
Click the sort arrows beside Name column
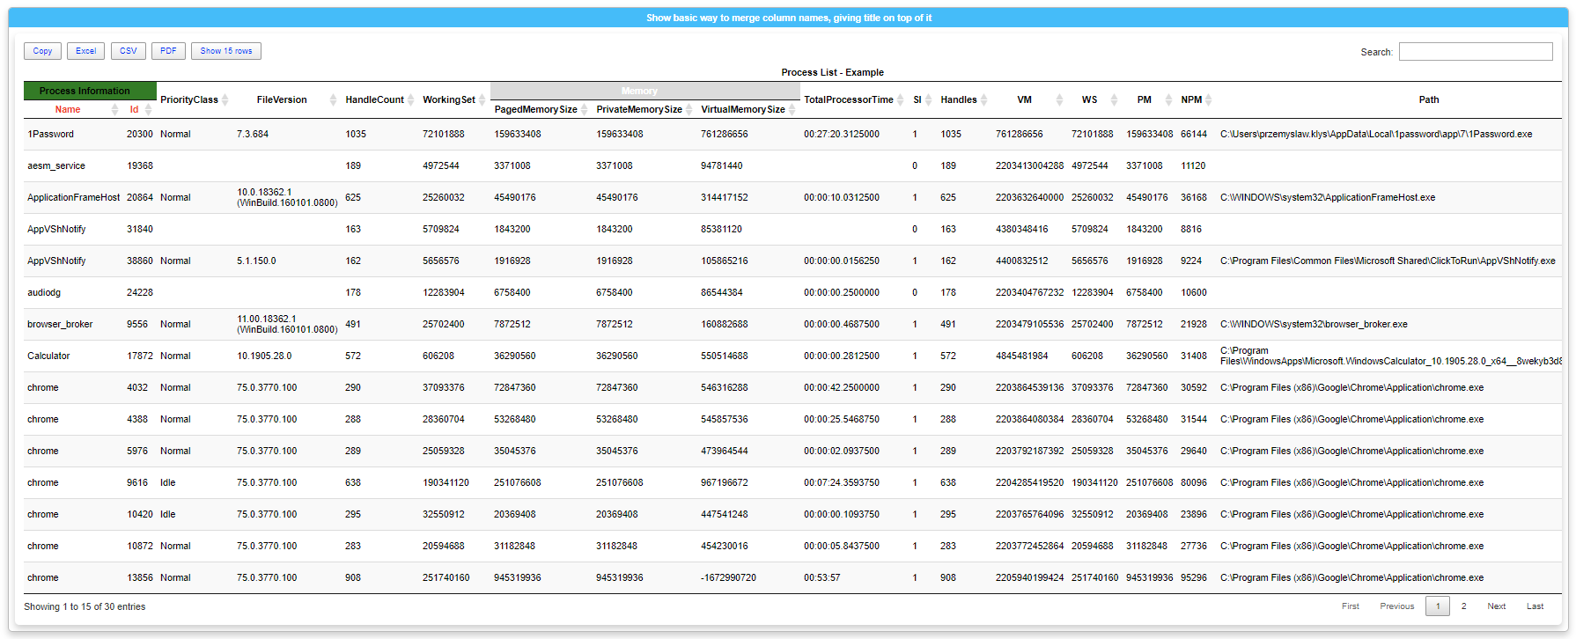(x=114, y=110)
